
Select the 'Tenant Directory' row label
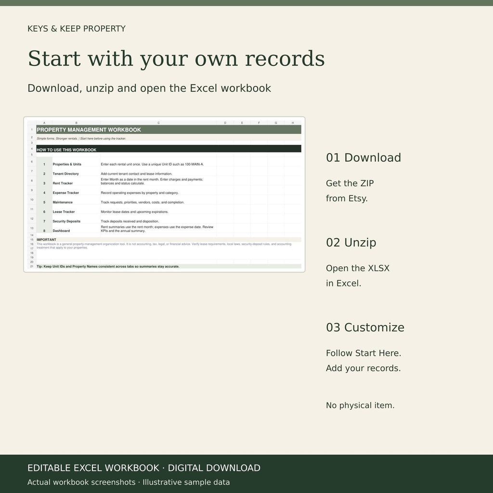coord(65,173)
